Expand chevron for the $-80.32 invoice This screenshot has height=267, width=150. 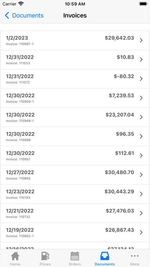tap(141, 79)
